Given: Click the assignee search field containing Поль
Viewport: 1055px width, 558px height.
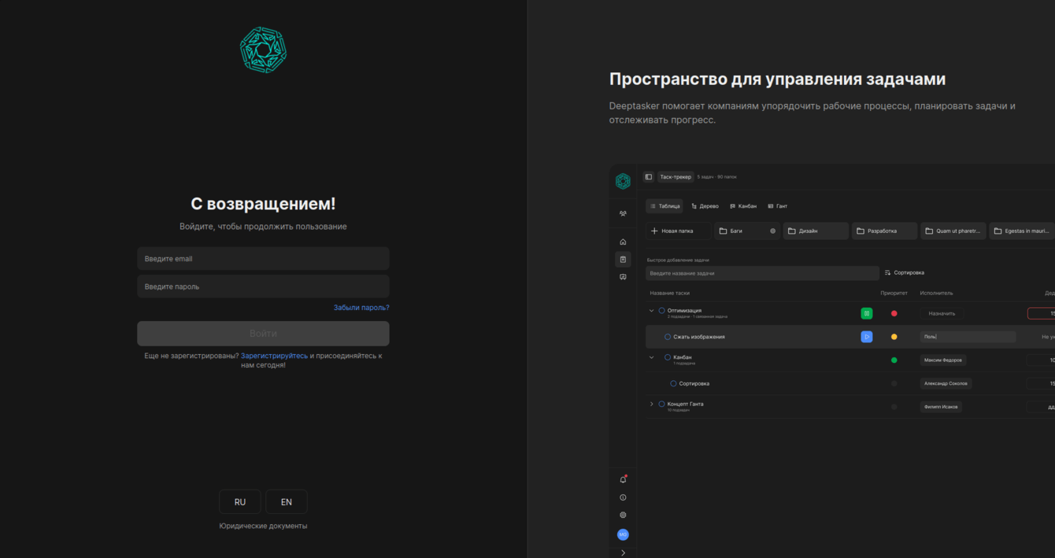Looking at the screenshot, I should [968, 337].
